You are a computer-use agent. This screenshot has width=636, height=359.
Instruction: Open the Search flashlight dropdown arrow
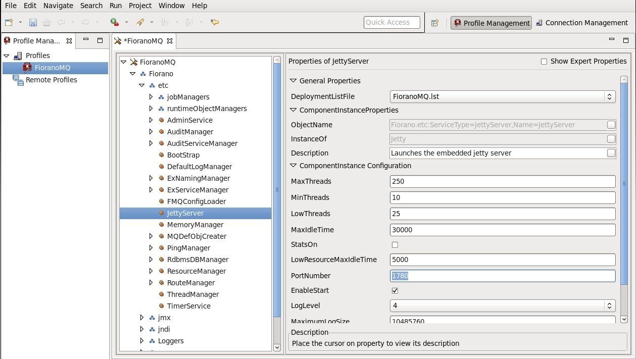click(x=152, y=22)
